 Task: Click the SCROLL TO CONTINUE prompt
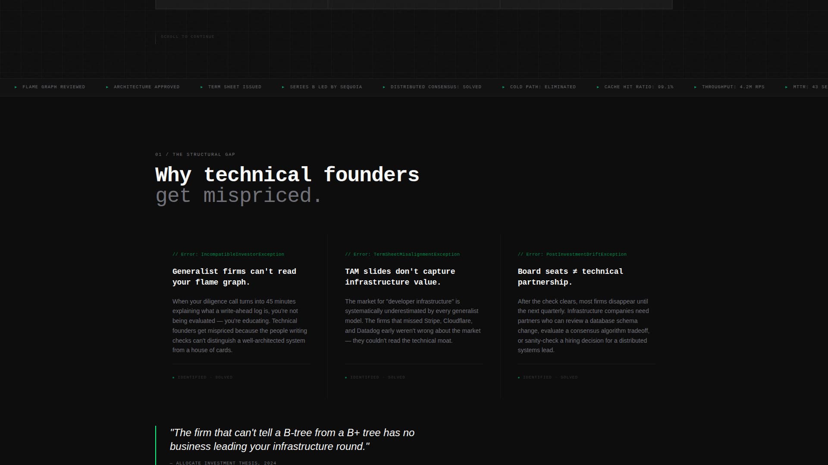coord(188,37)
